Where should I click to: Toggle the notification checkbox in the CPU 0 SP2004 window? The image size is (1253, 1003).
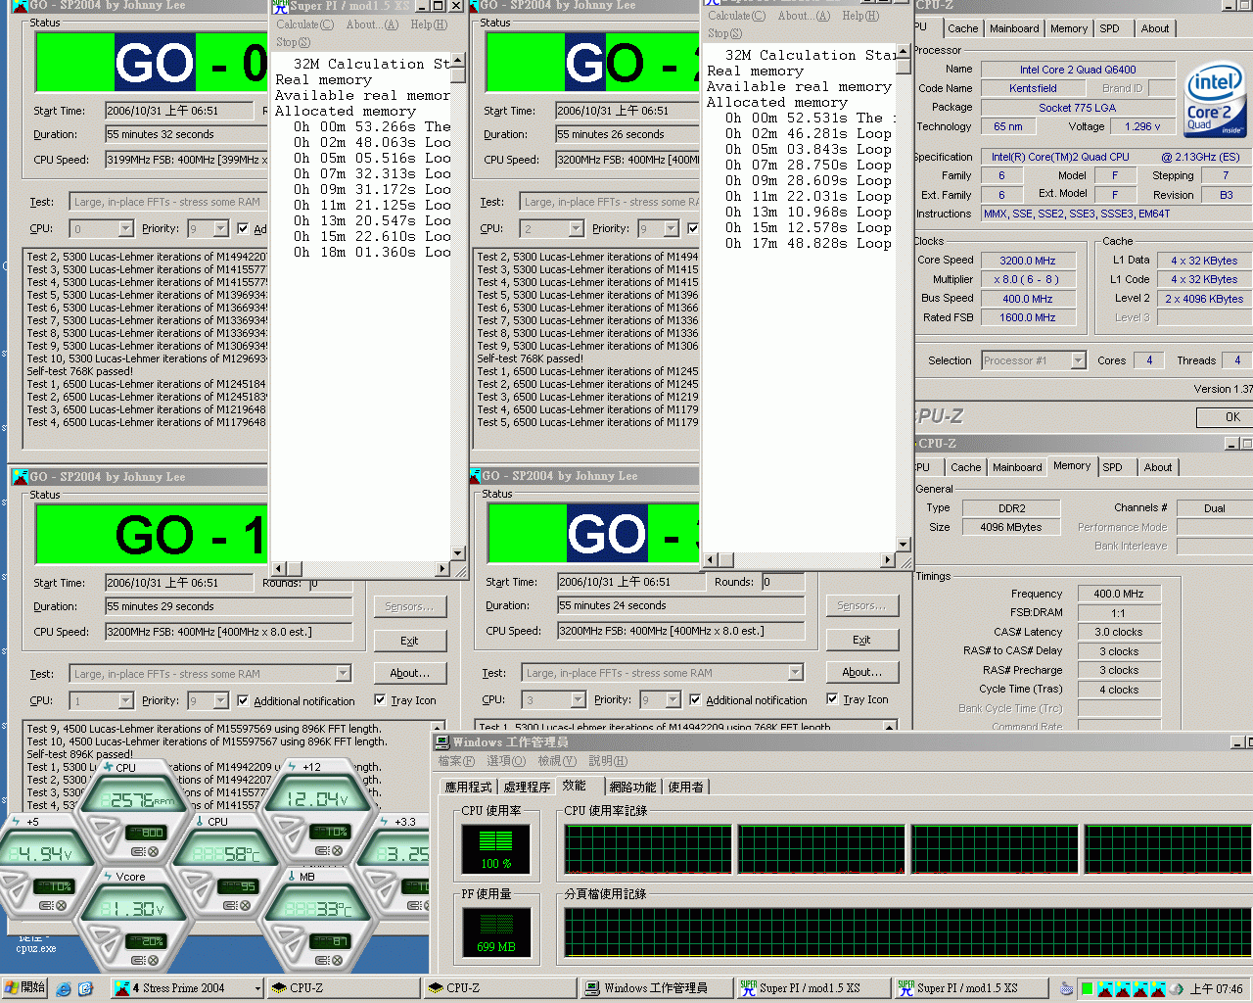point(243,228)
